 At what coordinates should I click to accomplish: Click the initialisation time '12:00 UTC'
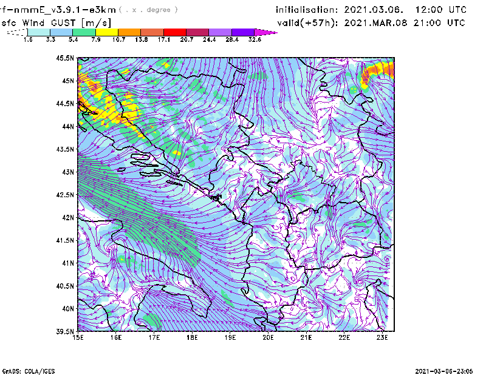(x=441, y=10)
